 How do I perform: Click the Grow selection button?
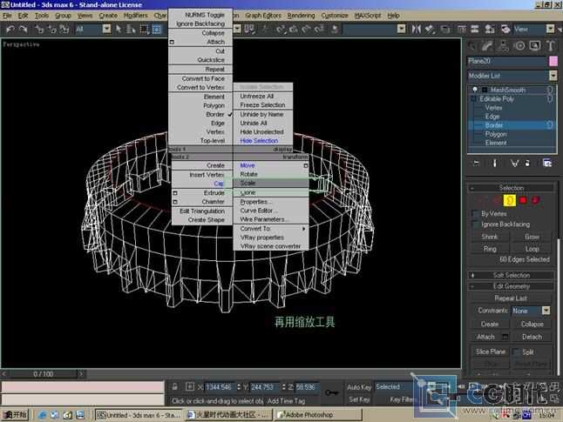coord(532,237)
